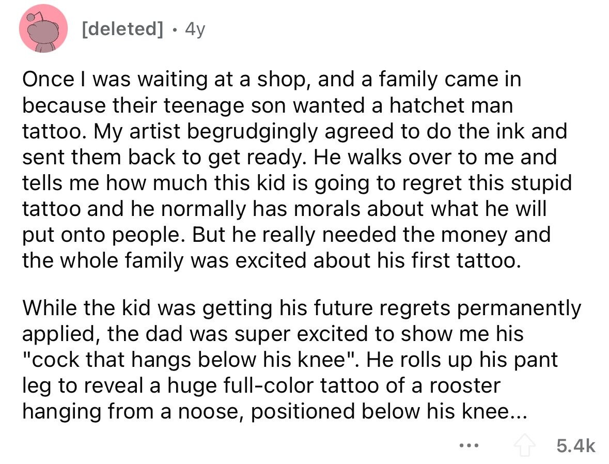Select the [deleted] username label

pyautogui.click(x=123, y=29)
